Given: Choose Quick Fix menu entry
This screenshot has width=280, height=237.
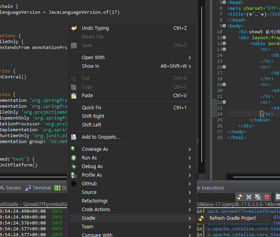Looking at the screenshot, I should point(132,108).
